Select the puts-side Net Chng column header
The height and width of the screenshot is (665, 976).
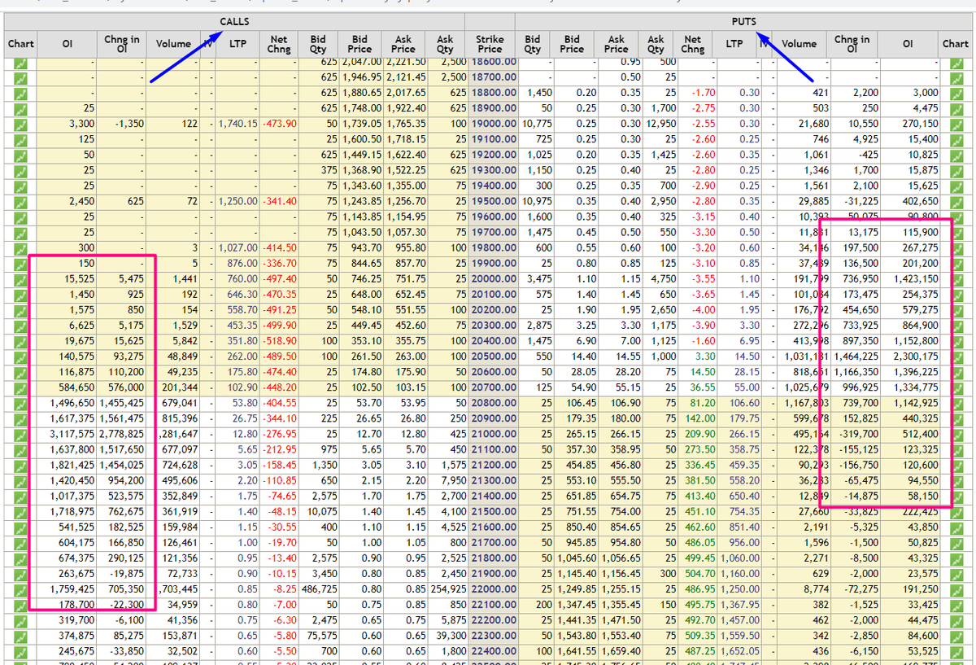(x=693, y=43)
